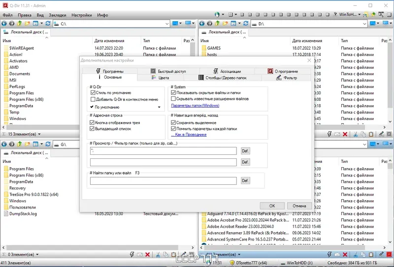Select DumpStack.log in the G:\ pane
The height and width of the screenshot is (267, 394).
click(23, 214)
